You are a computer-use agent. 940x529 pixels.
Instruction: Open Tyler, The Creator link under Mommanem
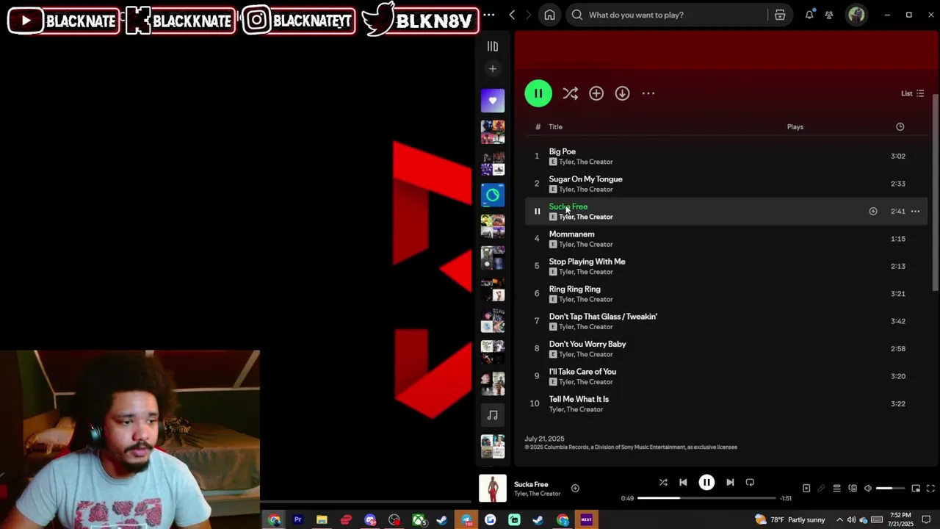[x=586, y=245]
